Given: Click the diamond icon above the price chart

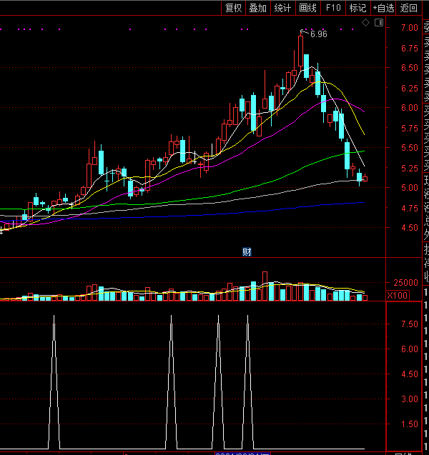Looking at the screenshot, I should [x=365, y=22].
